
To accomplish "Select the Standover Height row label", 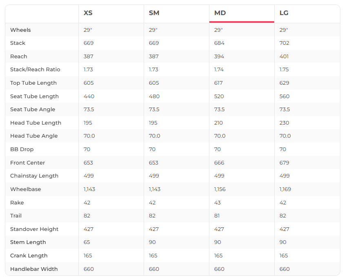I will point(34,229).
